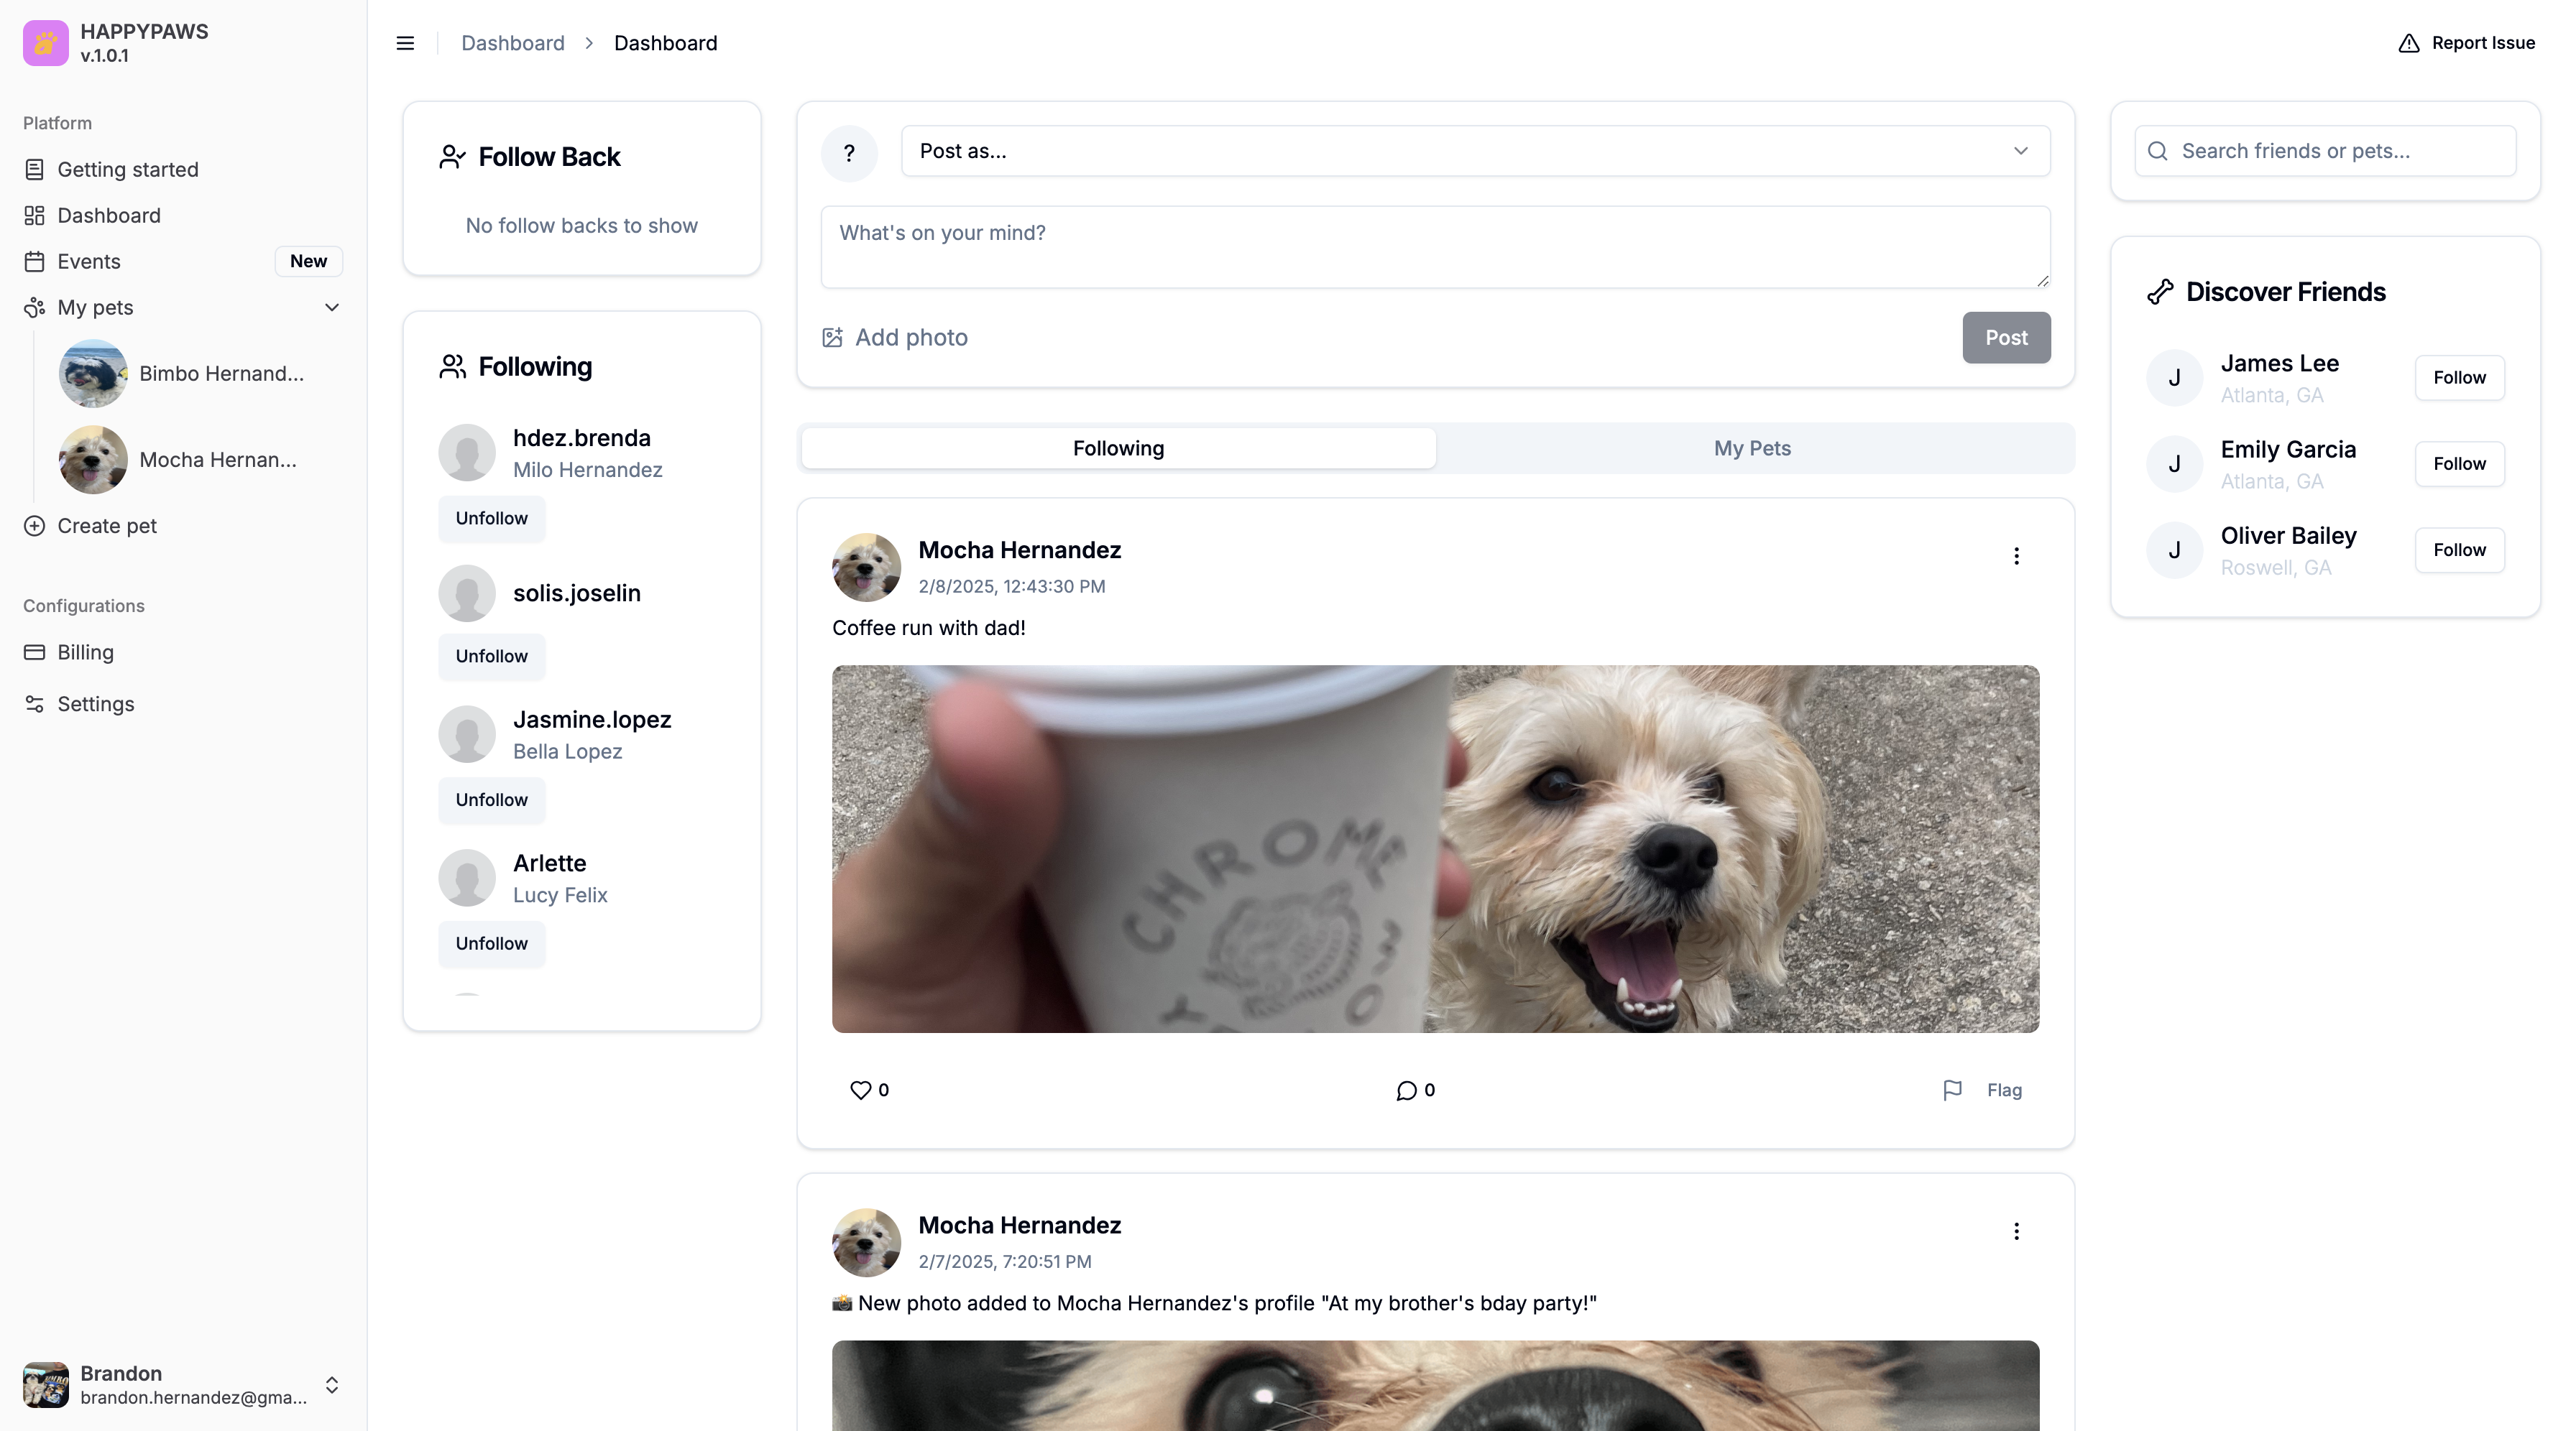
Task: Click the Add photo label
Action: [x=911, y=338]
